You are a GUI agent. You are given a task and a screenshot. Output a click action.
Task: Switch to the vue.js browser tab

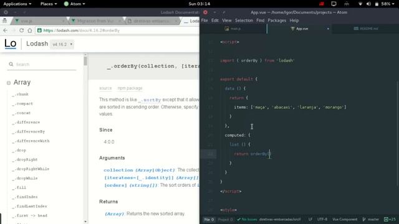[x=39, y=21]
